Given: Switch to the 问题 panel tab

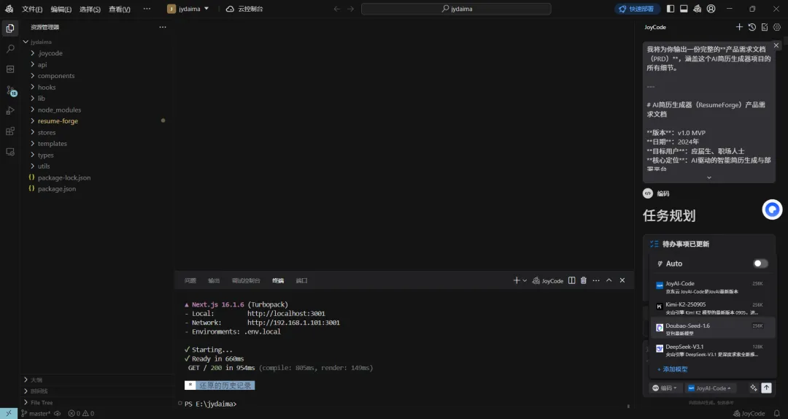Looking at the screenshot, I should point(190,281).
